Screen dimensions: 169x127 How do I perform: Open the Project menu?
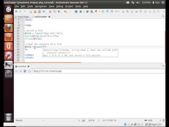pos(69,6)
